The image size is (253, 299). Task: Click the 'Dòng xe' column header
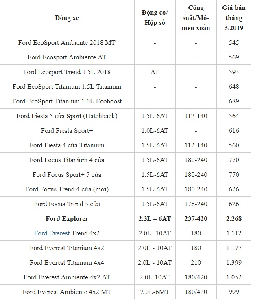(67, 18)
